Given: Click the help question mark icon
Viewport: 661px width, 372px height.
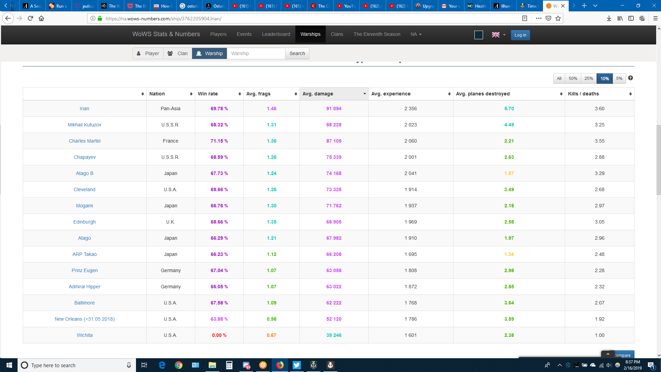Looking at the screenshot, I should 630,78.
